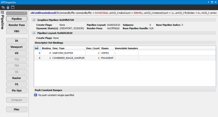Click the info icon beside push constant message
Screen dimensions: 218x117
pyautogui.click(x=35, y=95)
